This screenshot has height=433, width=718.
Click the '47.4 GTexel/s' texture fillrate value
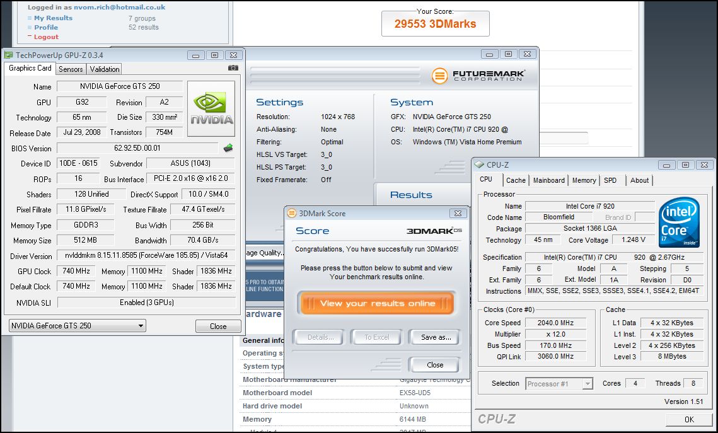[x=203, y=209]
